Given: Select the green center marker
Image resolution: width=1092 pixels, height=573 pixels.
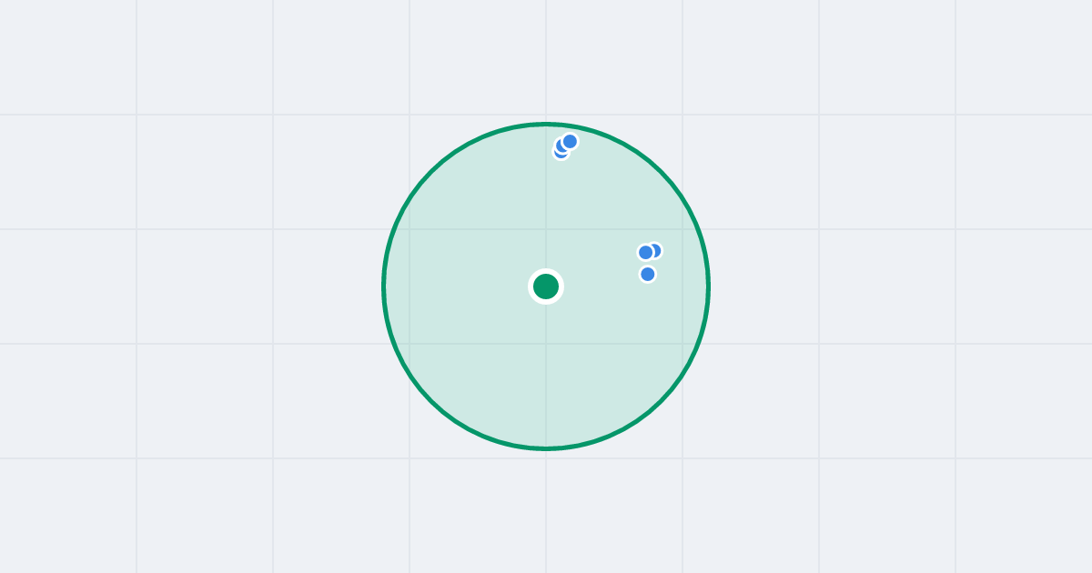Looking at the screenshot, I should [546, 286].
